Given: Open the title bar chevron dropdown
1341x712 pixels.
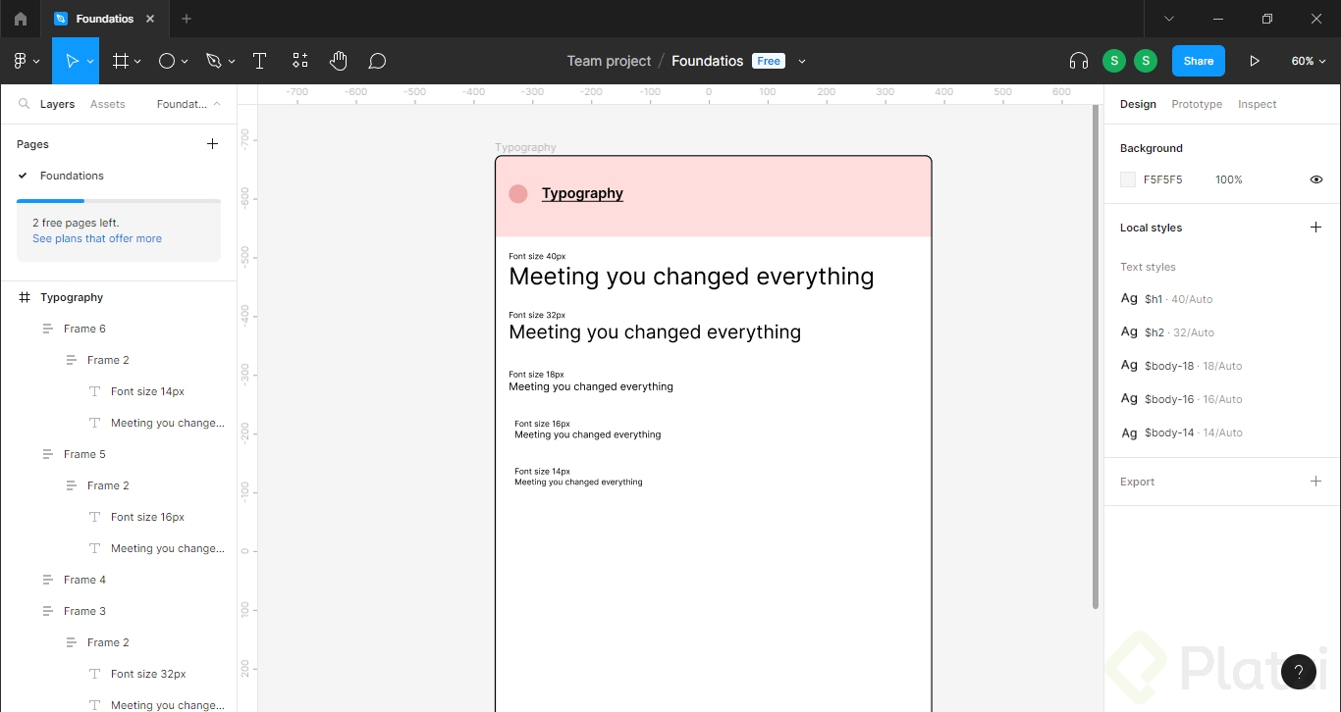Looking at the screenshot, I should click(1169, 19).
